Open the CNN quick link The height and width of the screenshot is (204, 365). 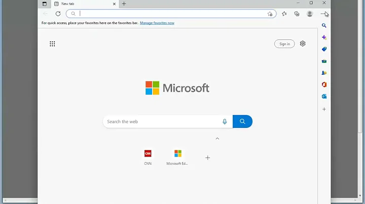point(148,158)
